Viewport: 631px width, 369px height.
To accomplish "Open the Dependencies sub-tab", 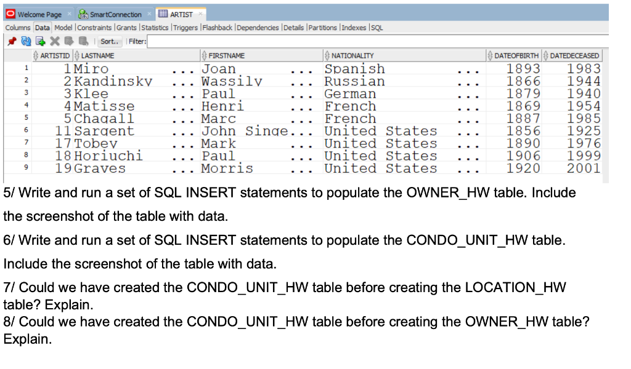I will point(258,27).
